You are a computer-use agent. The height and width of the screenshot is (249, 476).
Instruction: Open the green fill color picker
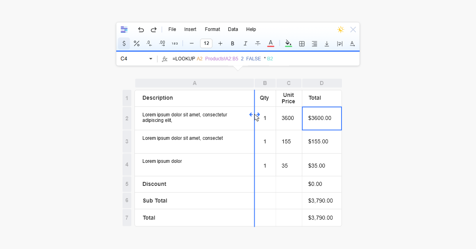288,43
